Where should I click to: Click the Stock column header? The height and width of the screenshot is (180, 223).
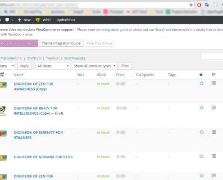coord(101,75)
